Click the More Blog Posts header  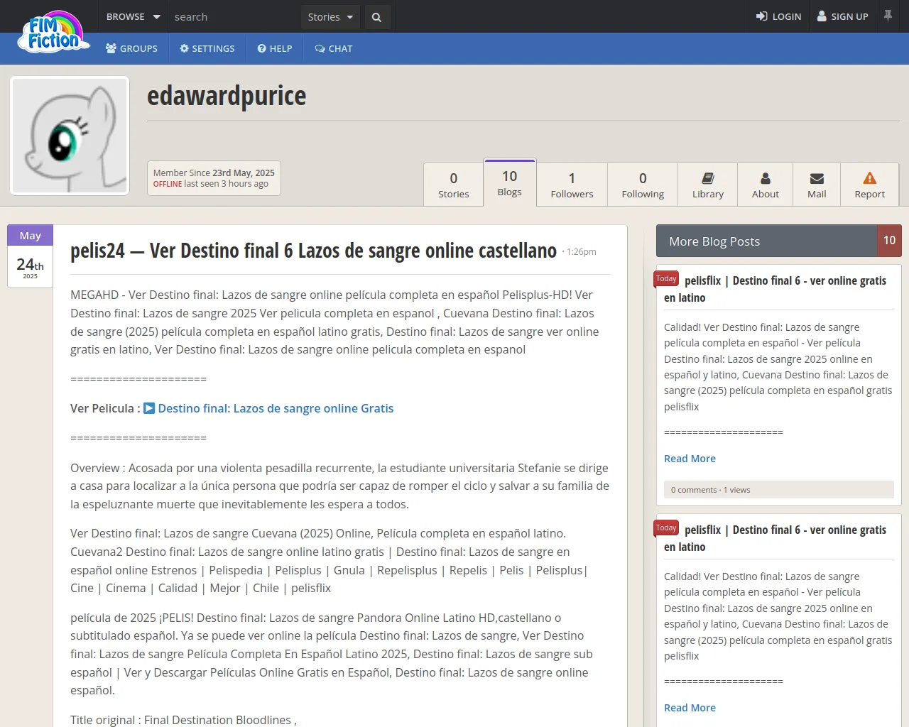coord(766,241)
